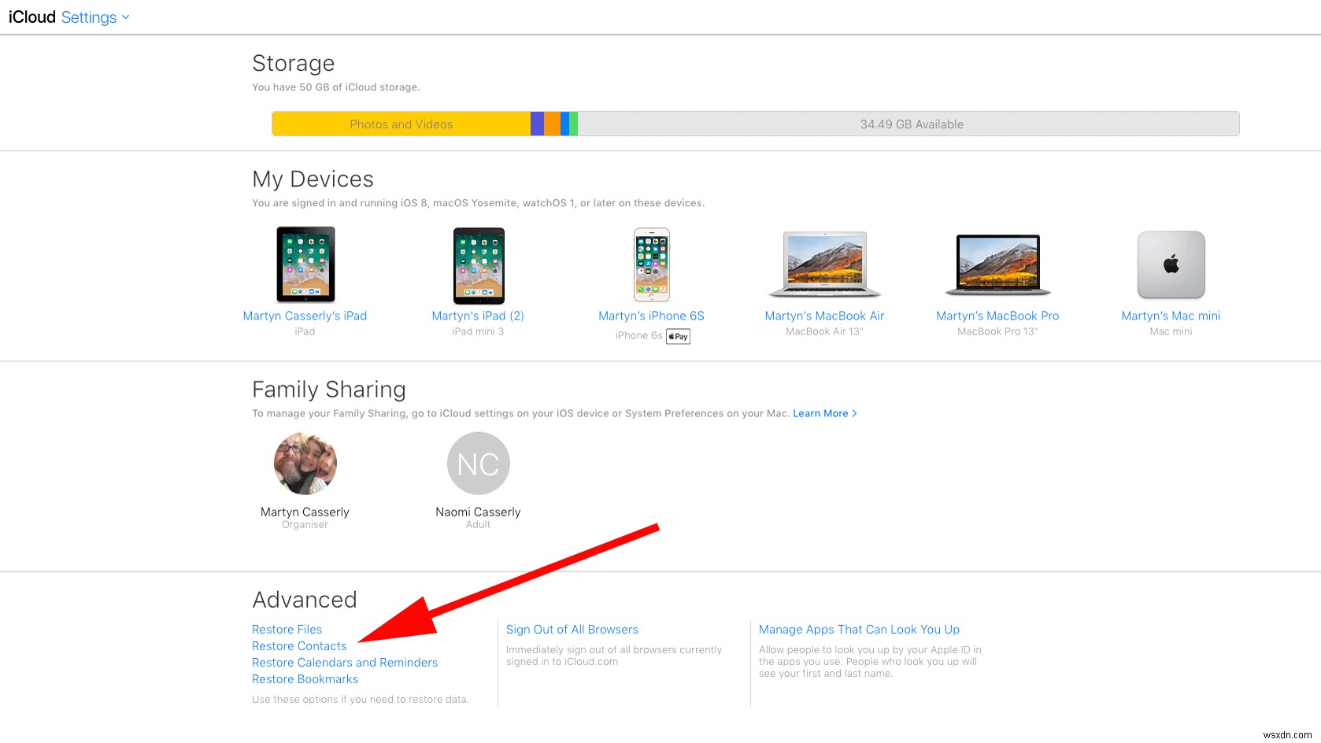Screen dimensions: 1321x743
Task: Click Sign Out of All Browsers
Action: [572, 629]
